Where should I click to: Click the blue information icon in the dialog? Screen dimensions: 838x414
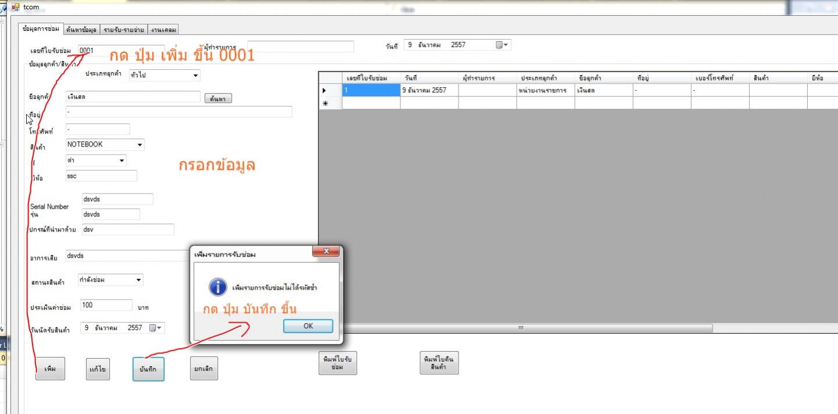coord(218,287)
